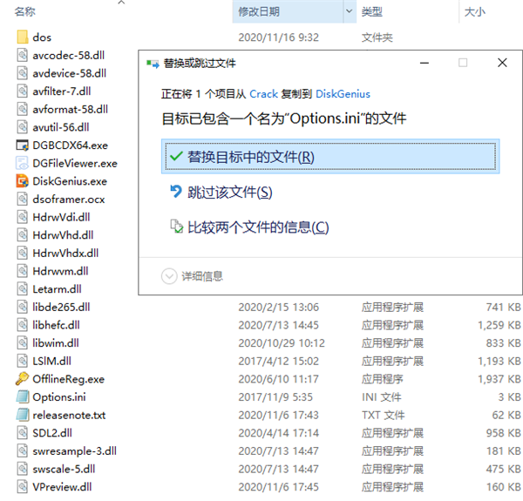Viewport: 523px width, 501px height.
Task: Select the DiskGenius.exe orange icon
Action: 23,181
